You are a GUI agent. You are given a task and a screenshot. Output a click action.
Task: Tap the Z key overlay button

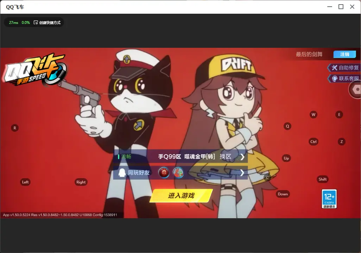point(341,142)
